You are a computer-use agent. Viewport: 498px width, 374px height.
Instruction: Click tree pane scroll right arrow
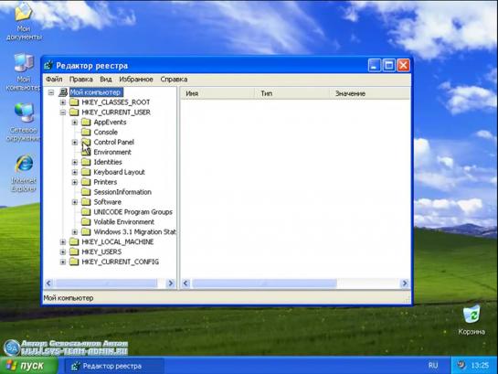171,283
